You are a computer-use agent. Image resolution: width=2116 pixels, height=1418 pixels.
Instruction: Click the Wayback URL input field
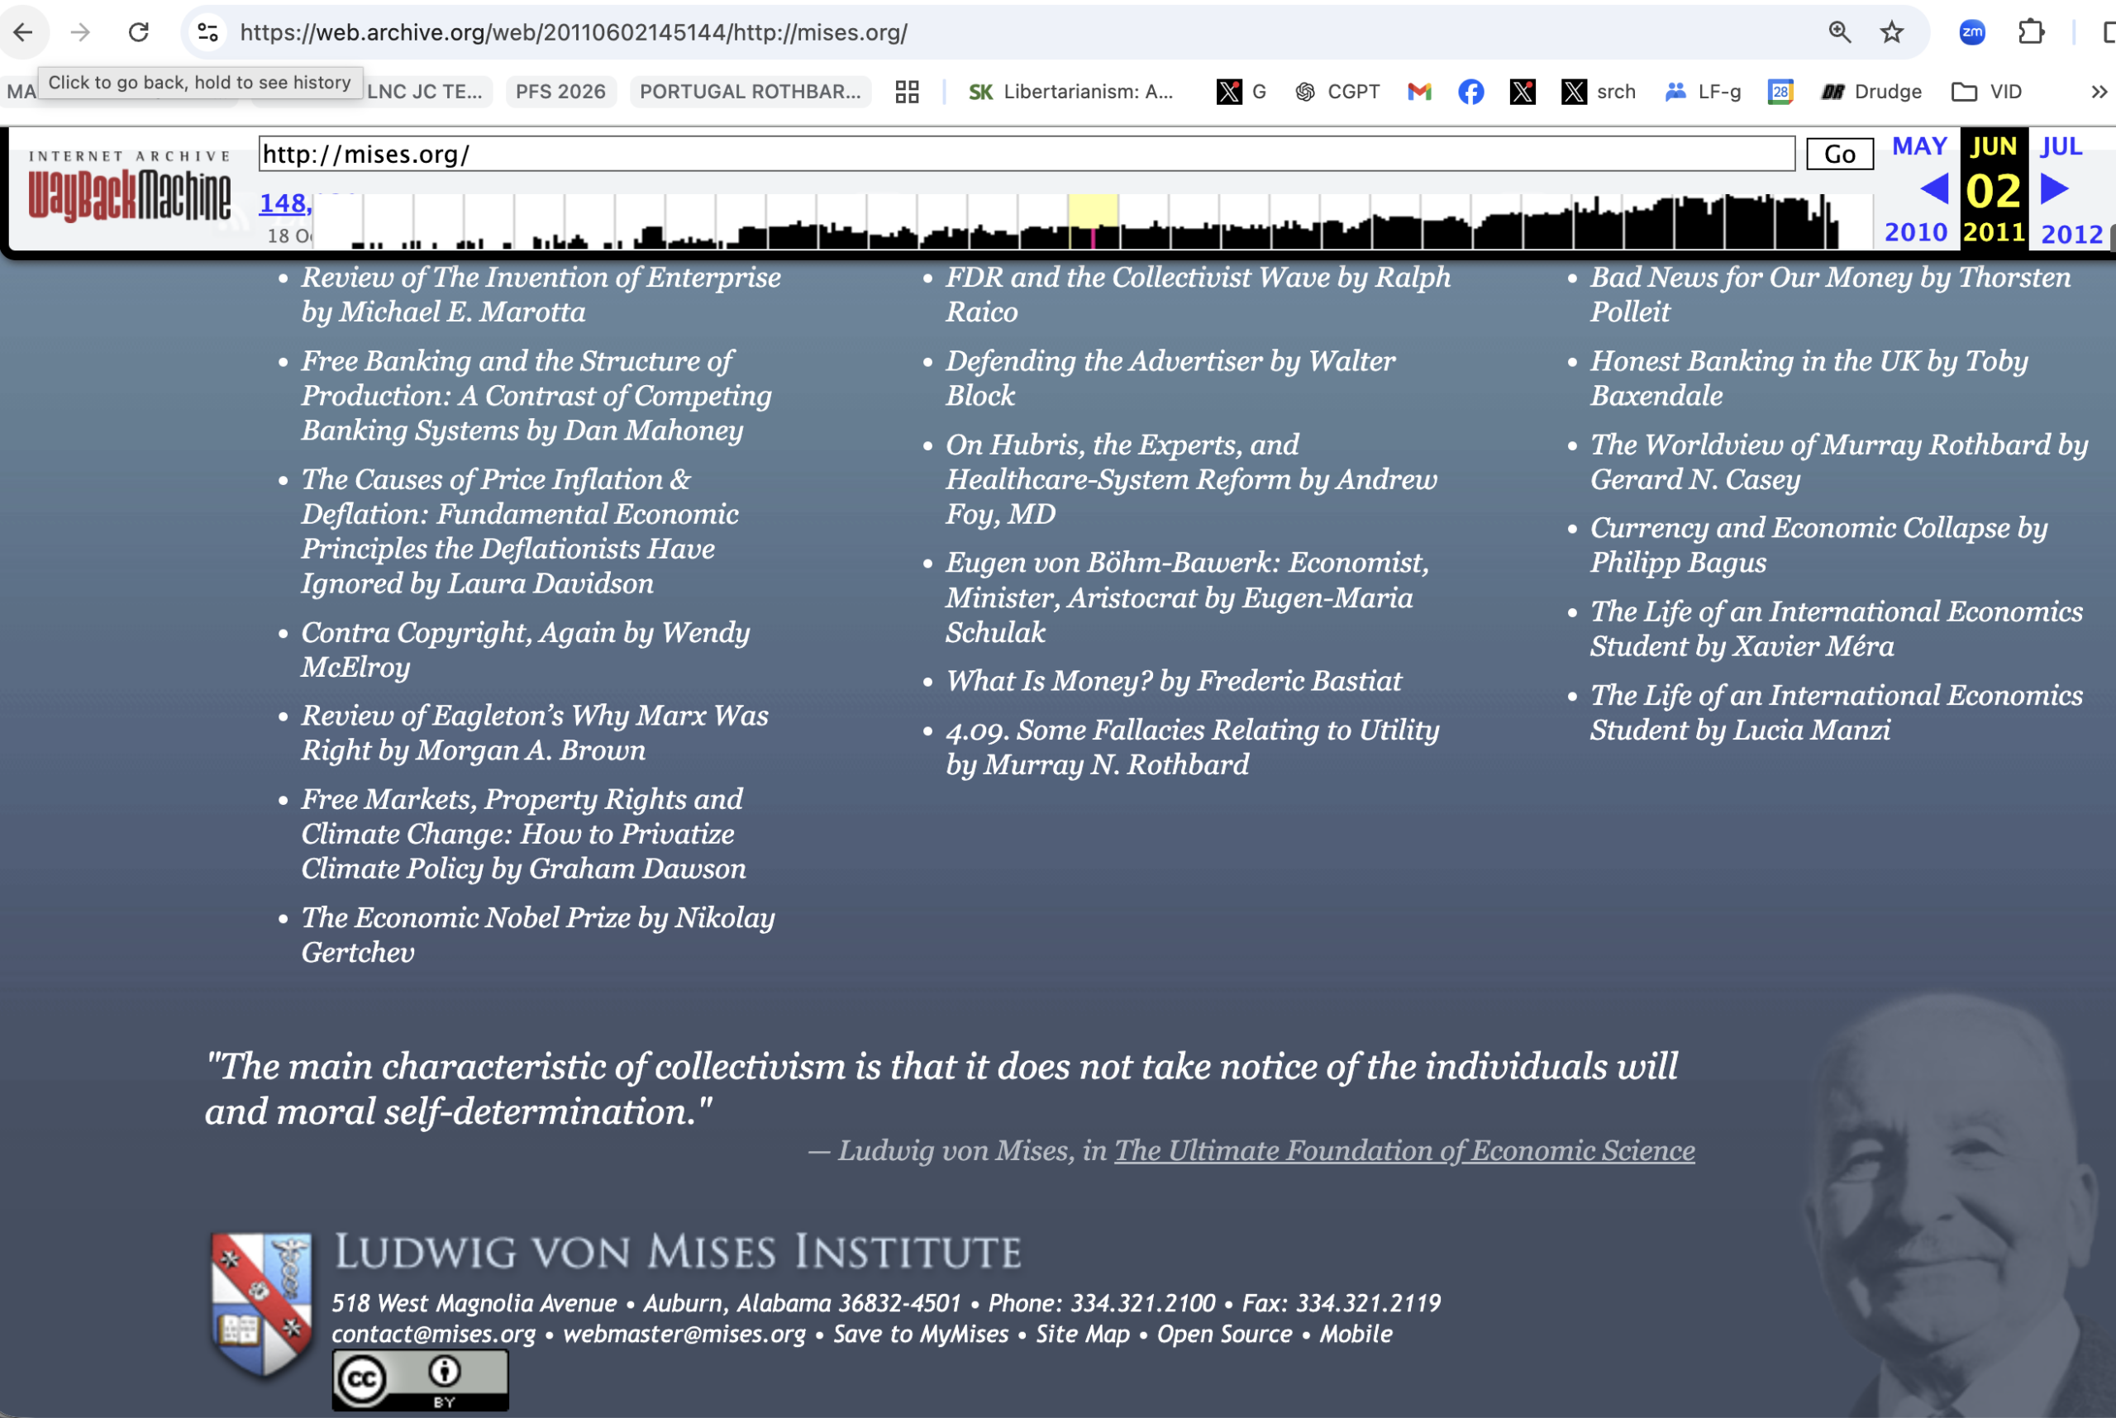(x=1026, y=154)
